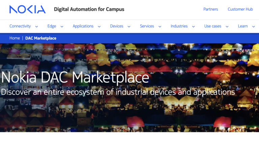Go to Home in the breadcrumb
Screen dimensions: 259x149
pyautogui.click(x=15, y=38)
